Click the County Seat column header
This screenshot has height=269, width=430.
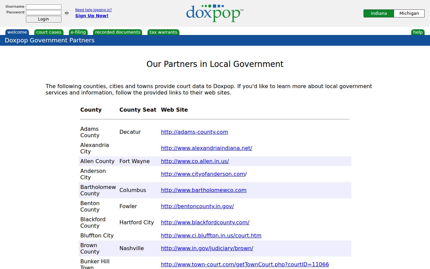(x=138, y=110)
